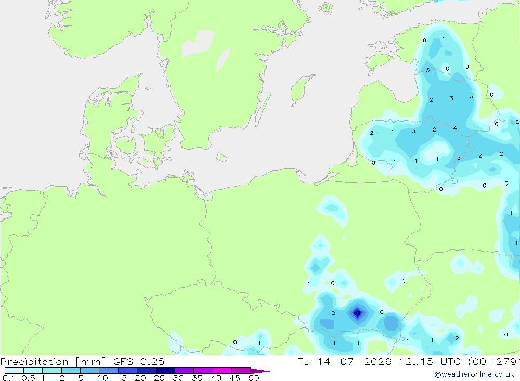The width and height of the screenshot is (520, 381).
Task: Click the "Tu" weekday abbreviation
Action: tap(304, 361)
